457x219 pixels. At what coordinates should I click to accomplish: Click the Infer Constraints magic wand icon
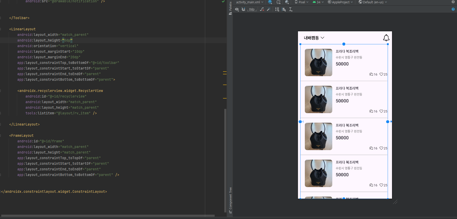[x=269, y=9]
